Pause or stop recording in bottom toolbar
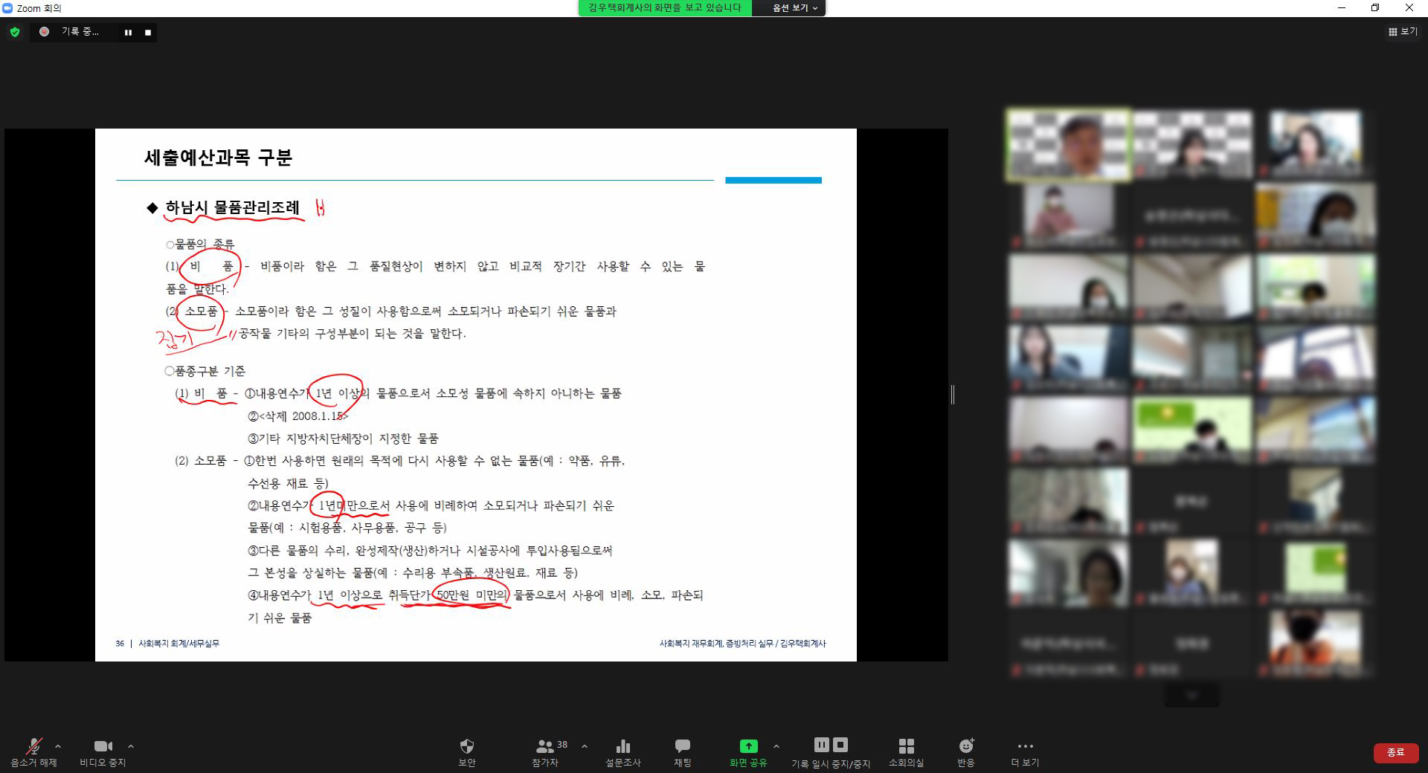This screenshot has width=1428, height=773. (x=830, y=745)
